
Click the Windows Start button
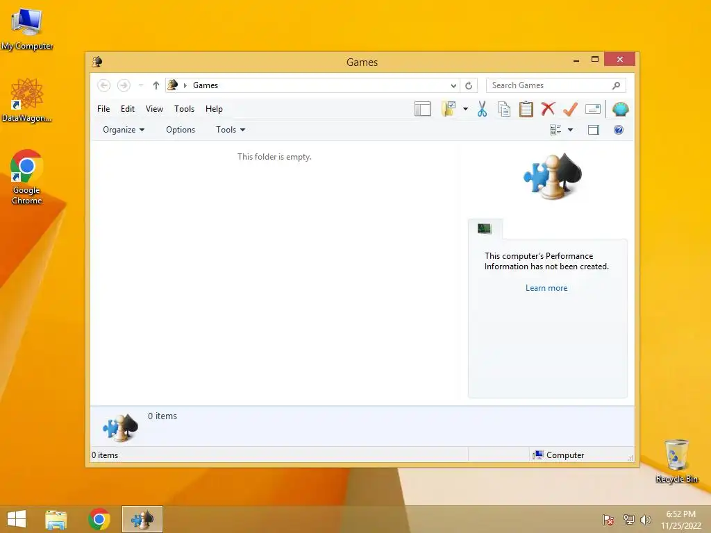tap(17, 519)
